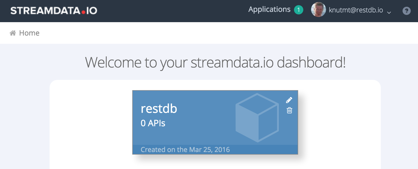Expand the account dropdown chevron
The width and height of the screenshot is (418, 169).
389,12
